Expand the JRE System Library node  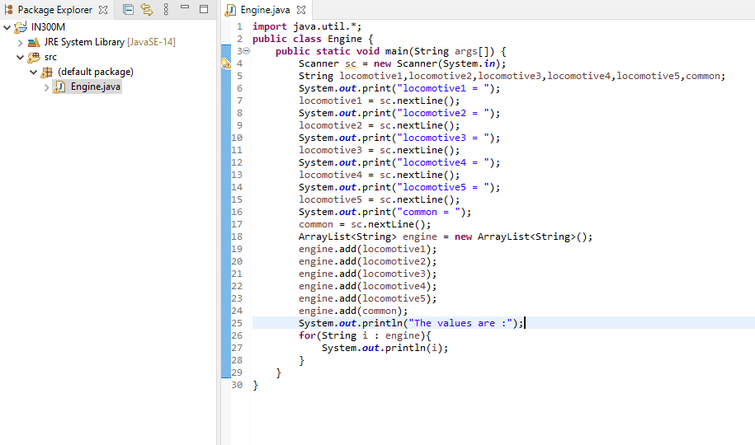(x=21, y=42)
